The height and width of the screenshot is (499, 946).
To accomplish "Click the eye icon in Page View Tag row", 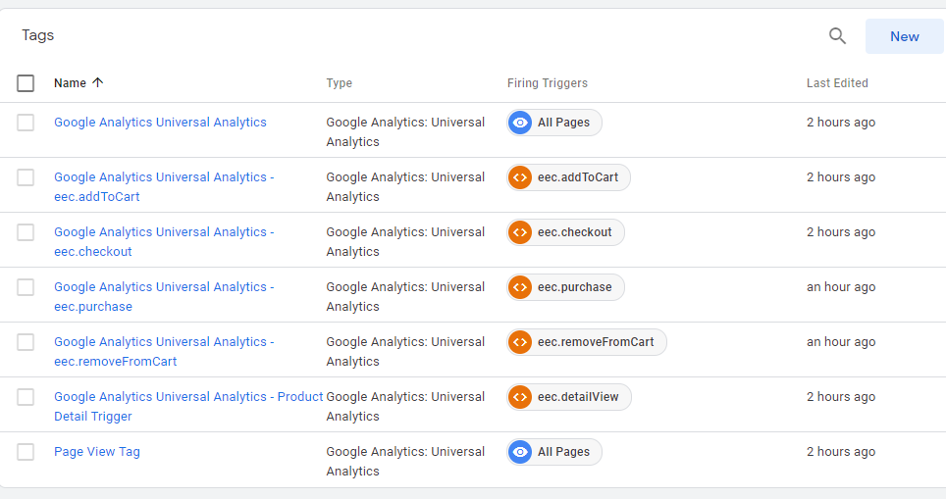I will point(519,451).
